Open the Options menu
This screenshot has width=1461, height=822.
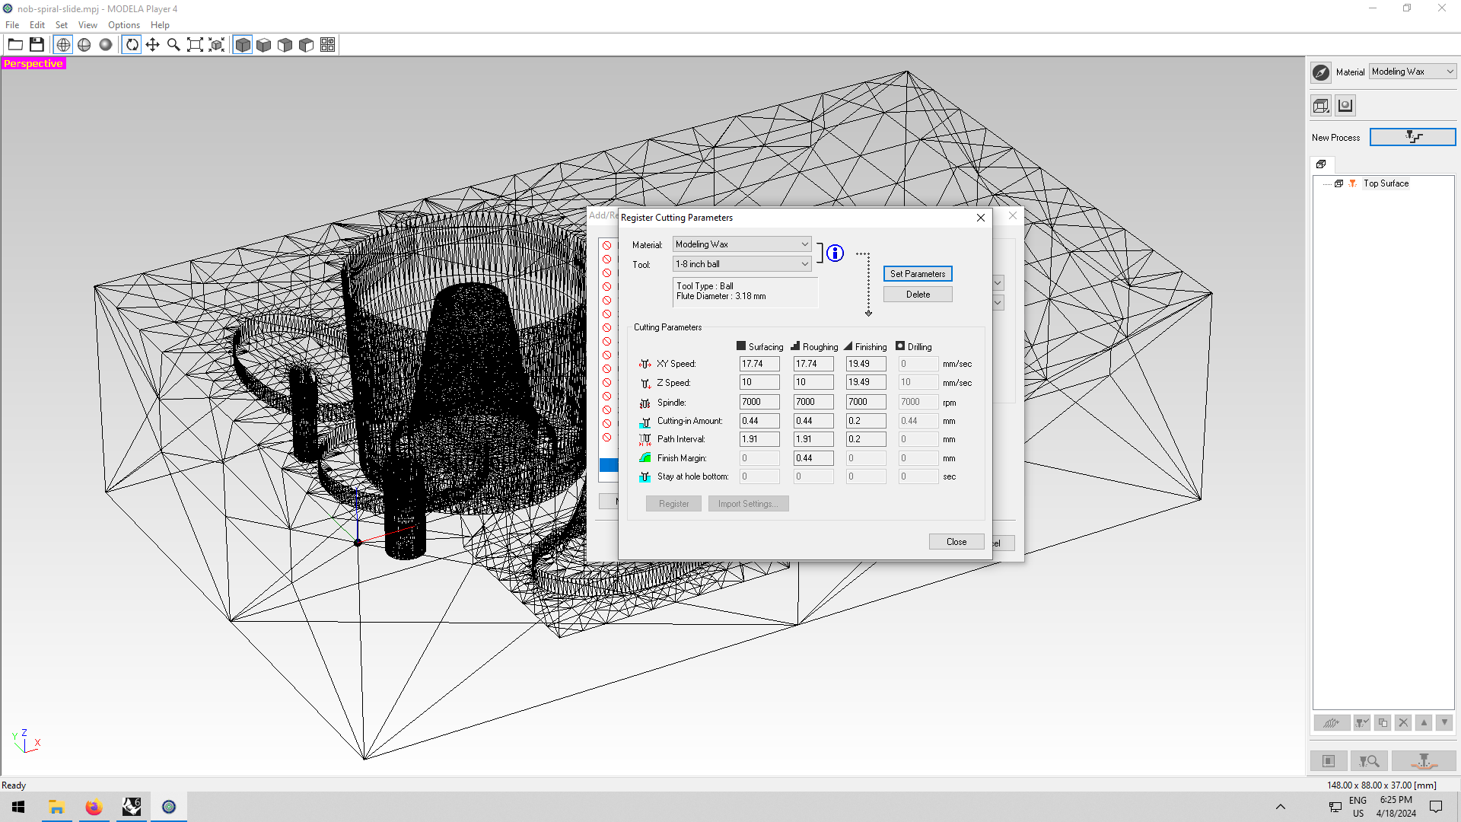pos(124,25)
